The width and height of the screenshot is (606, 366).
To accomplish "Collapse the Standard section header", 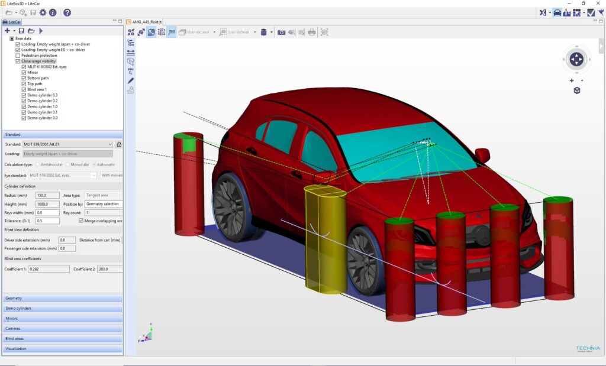I will [63, 134].
